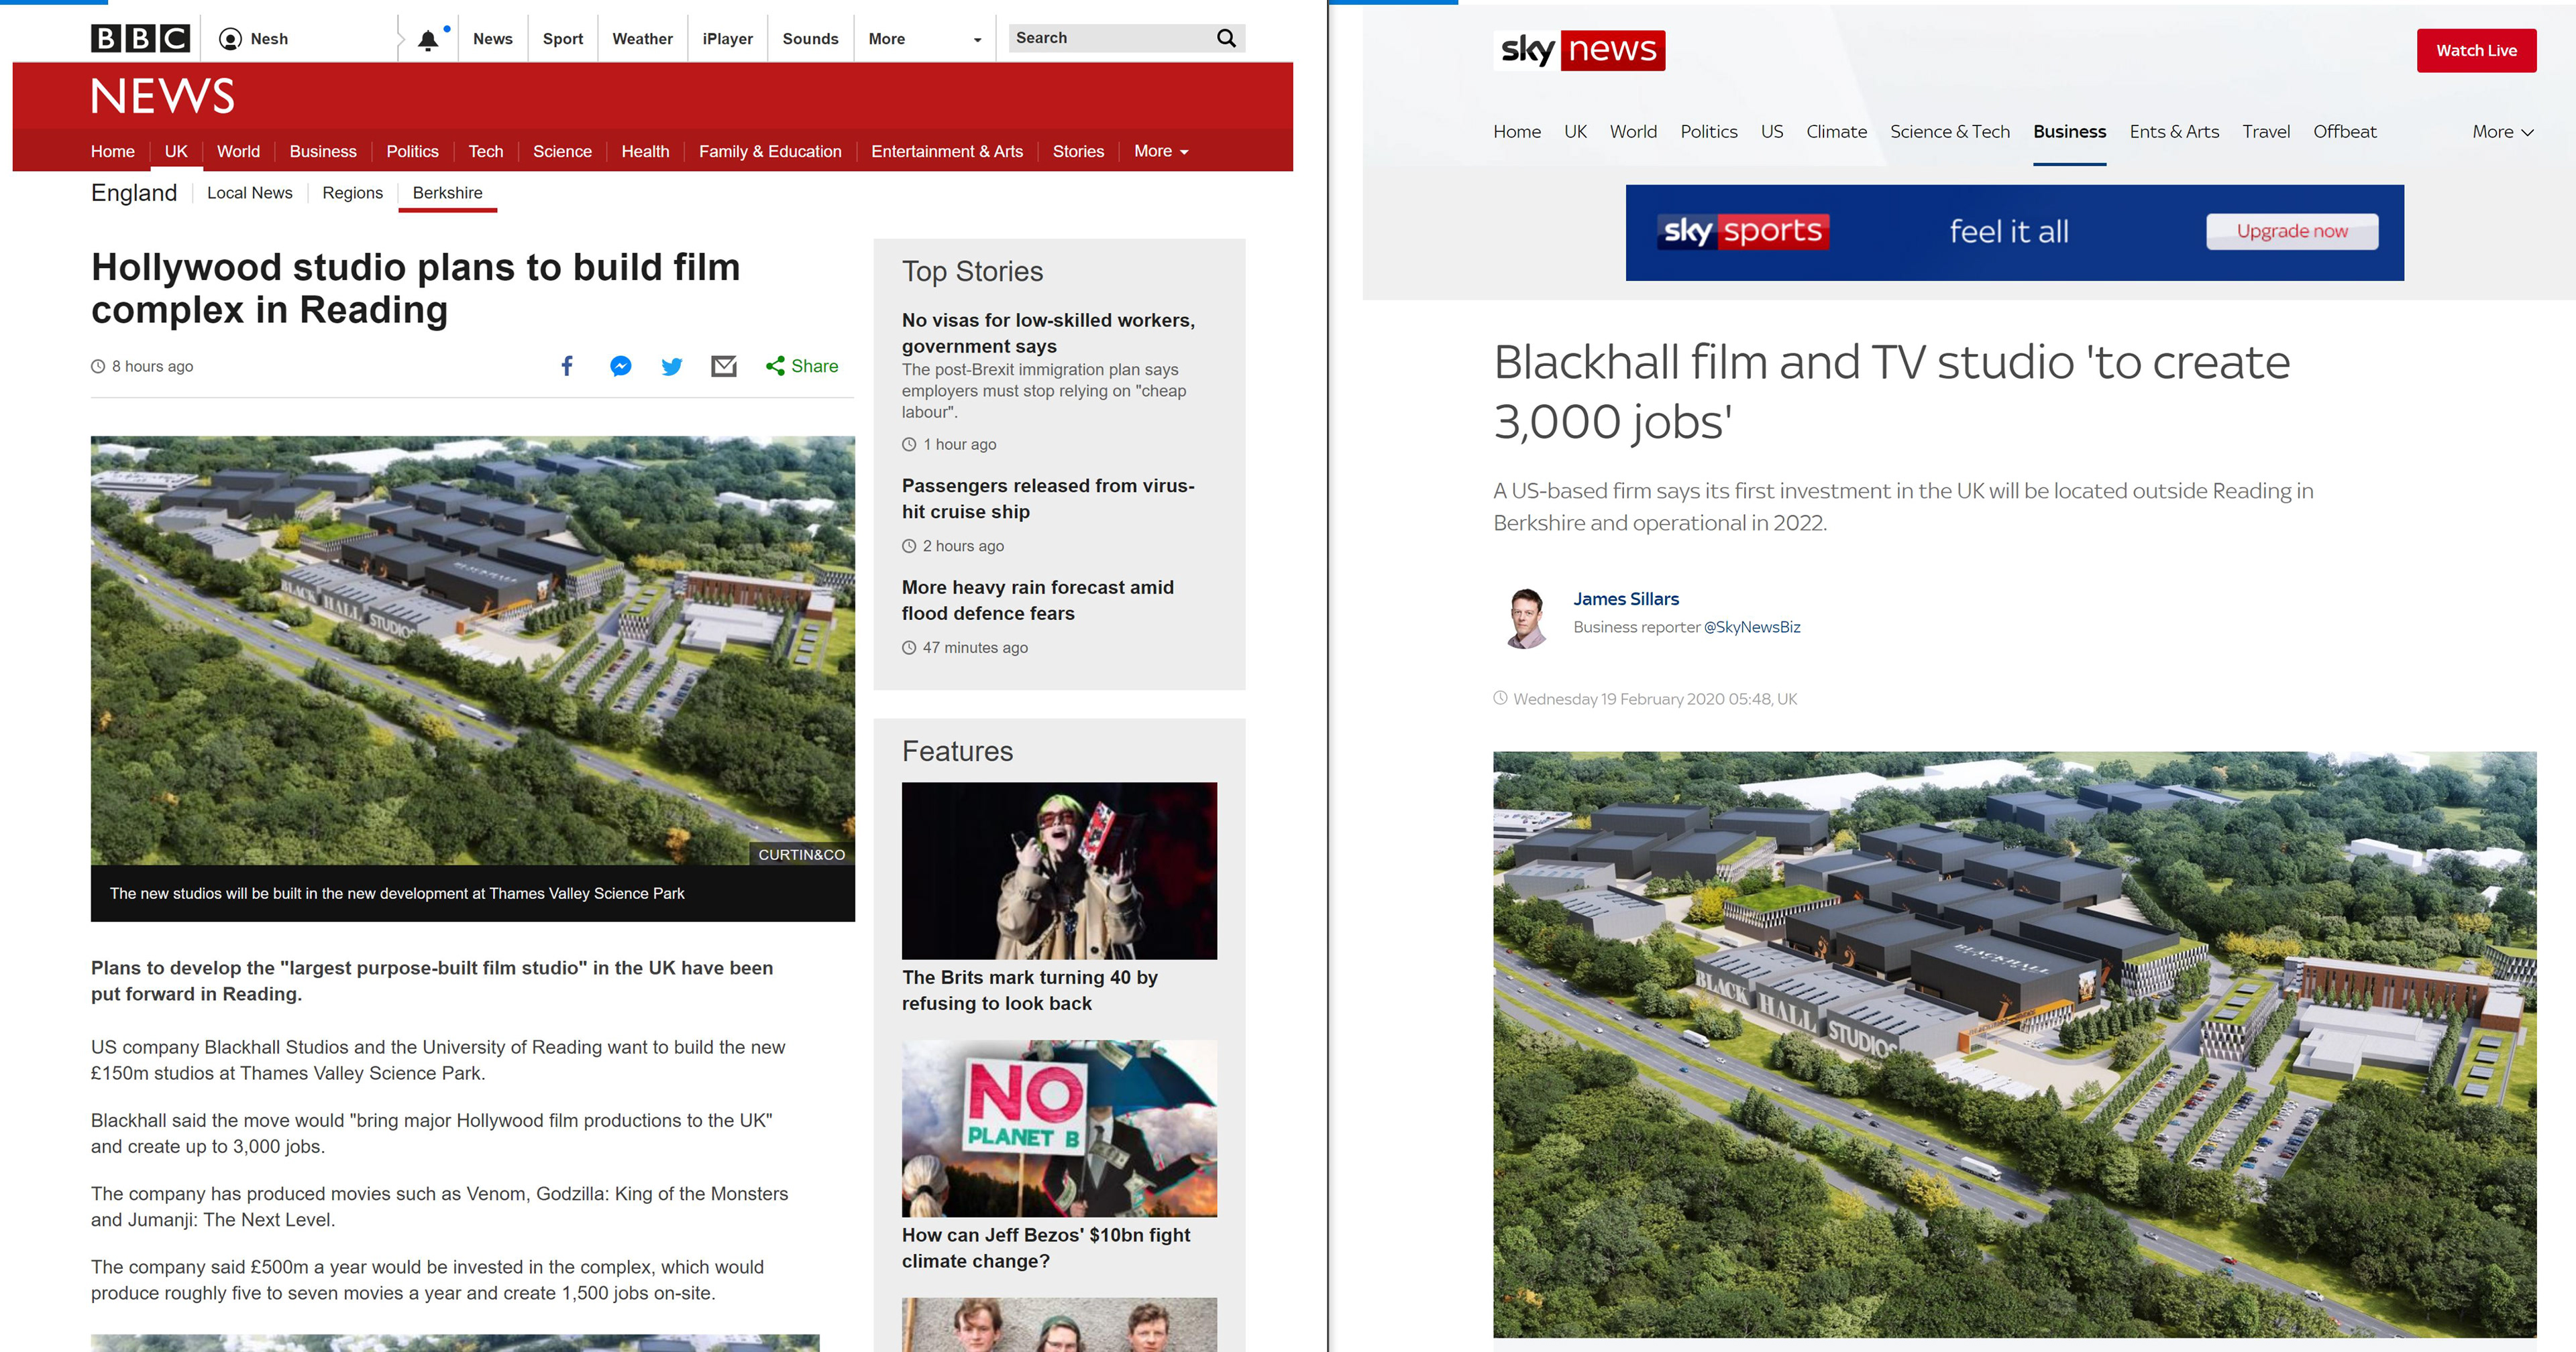Select Business in Sky News navigation
This screenshot has height=1352, width=2576.
tap(2069, 132)
